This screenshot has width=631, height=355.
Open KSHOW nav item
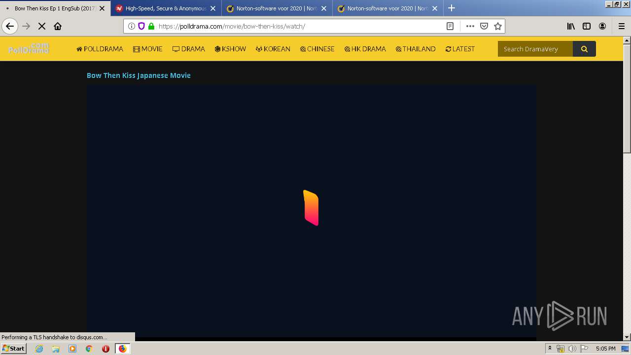click(230, 49)
